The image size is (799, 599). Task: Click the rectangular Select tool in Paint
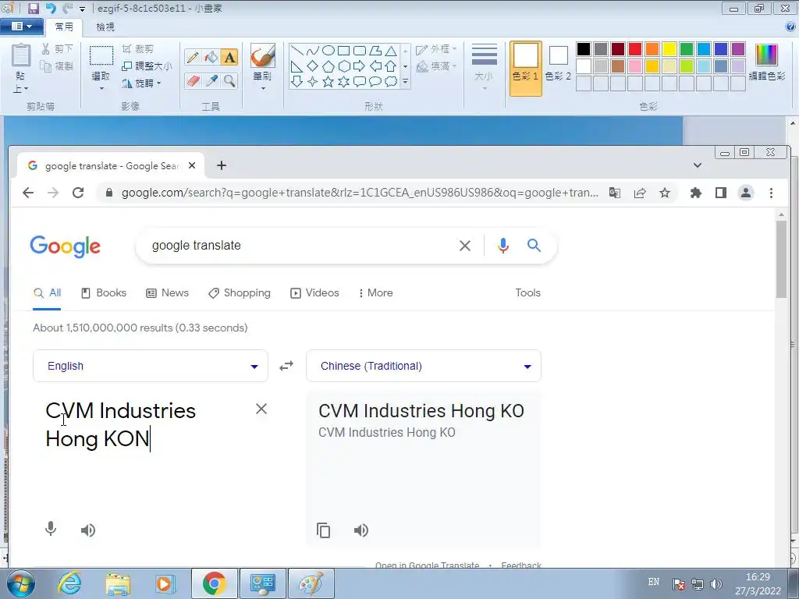pos(101,56)
